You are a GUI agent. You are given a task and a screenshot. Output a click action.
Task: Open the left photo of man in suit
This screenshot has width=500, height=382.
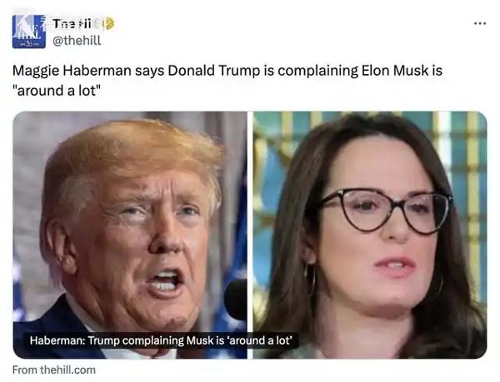pos(130,235)
